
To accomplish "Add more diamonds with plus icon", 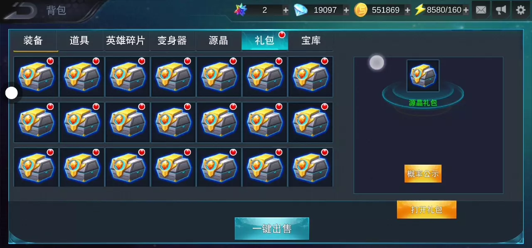I will (x=346, y=10).
